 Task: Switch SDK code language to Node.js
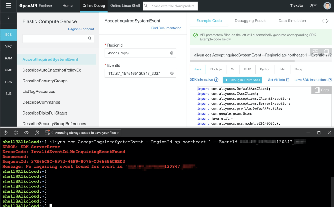(x=216, y=69)
